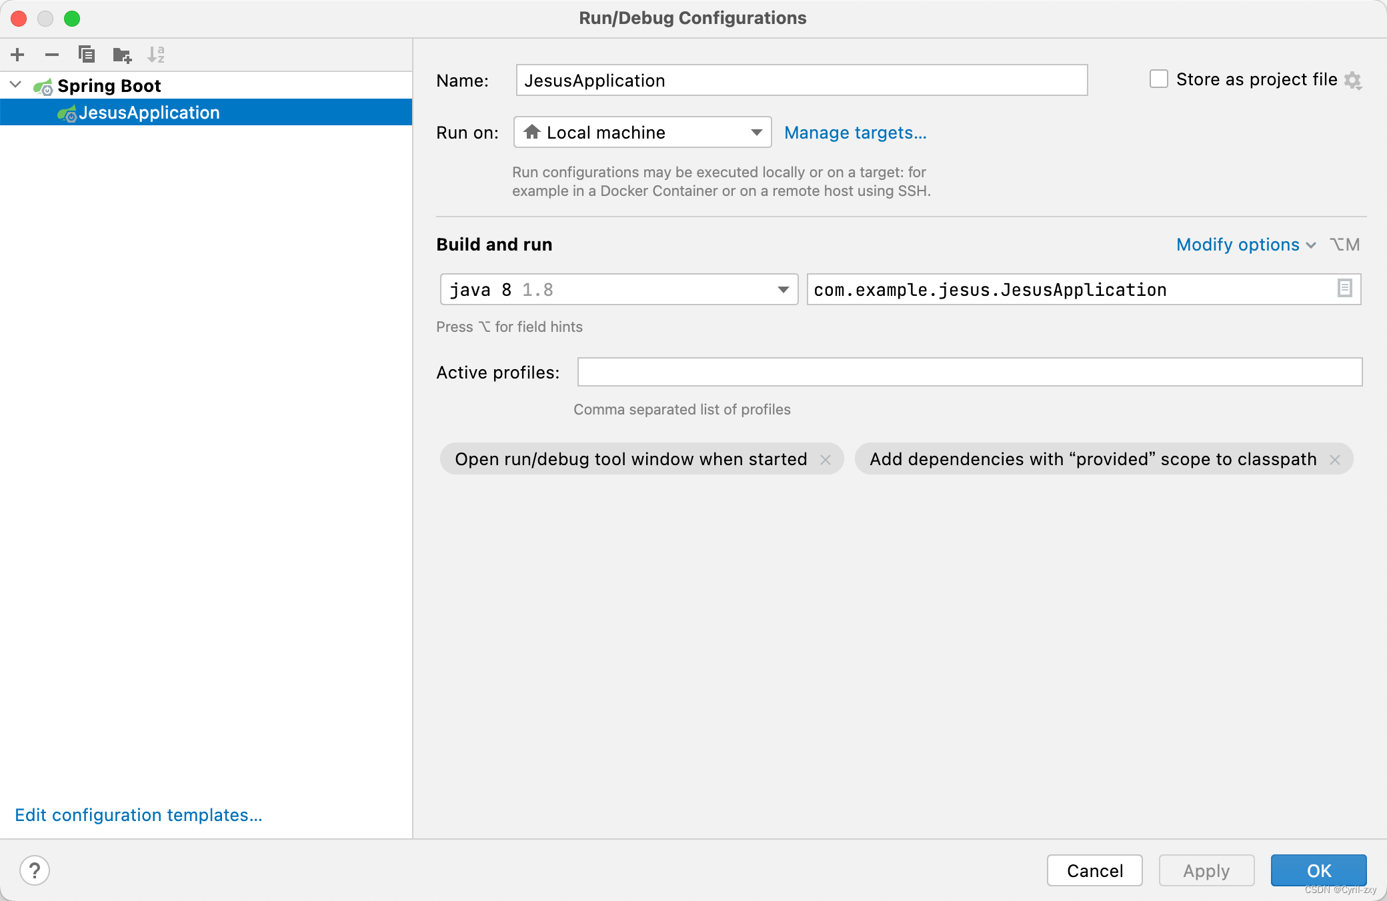
Task: Click the file browse icon next to main class
Action: 1344,290
